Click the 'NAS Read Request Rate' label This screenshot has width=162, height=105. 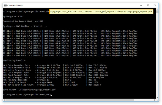(16, 75)
